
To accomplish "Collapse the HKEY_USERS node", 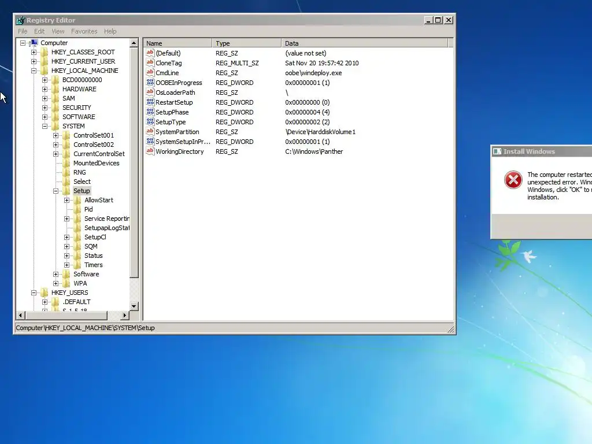I will coord(34,293).
